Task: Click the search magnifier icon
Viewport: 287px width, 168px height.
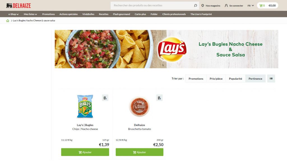Action: click(195, 6)
